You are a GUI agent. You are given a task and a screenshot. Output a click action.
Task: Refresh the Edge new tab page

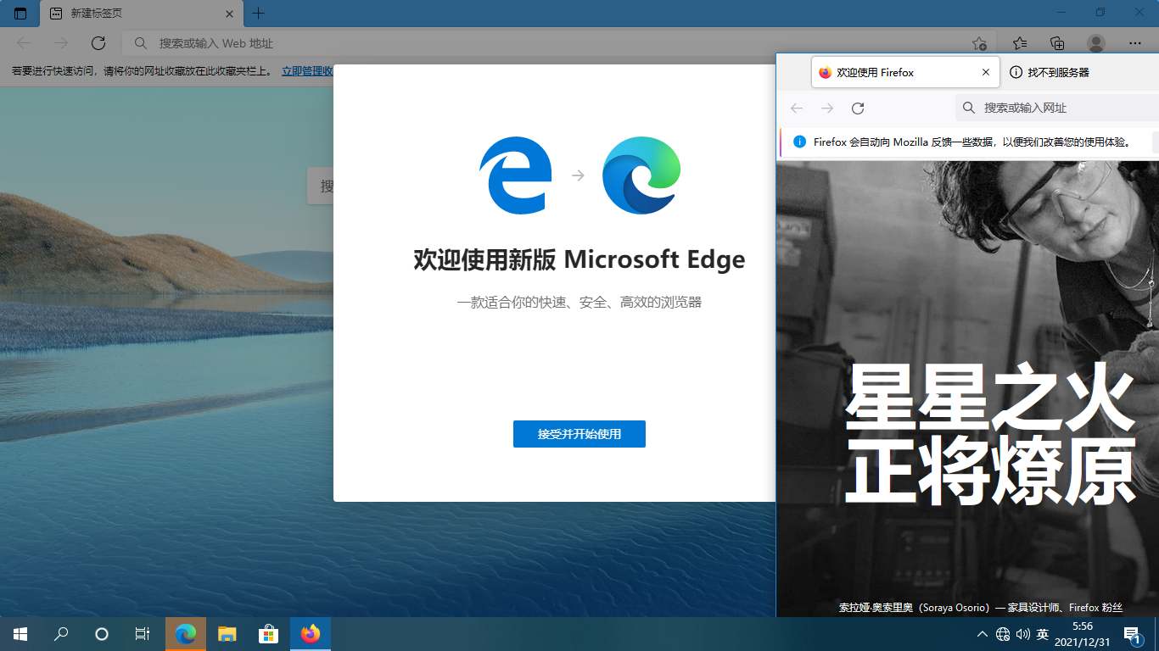[98, 43]
